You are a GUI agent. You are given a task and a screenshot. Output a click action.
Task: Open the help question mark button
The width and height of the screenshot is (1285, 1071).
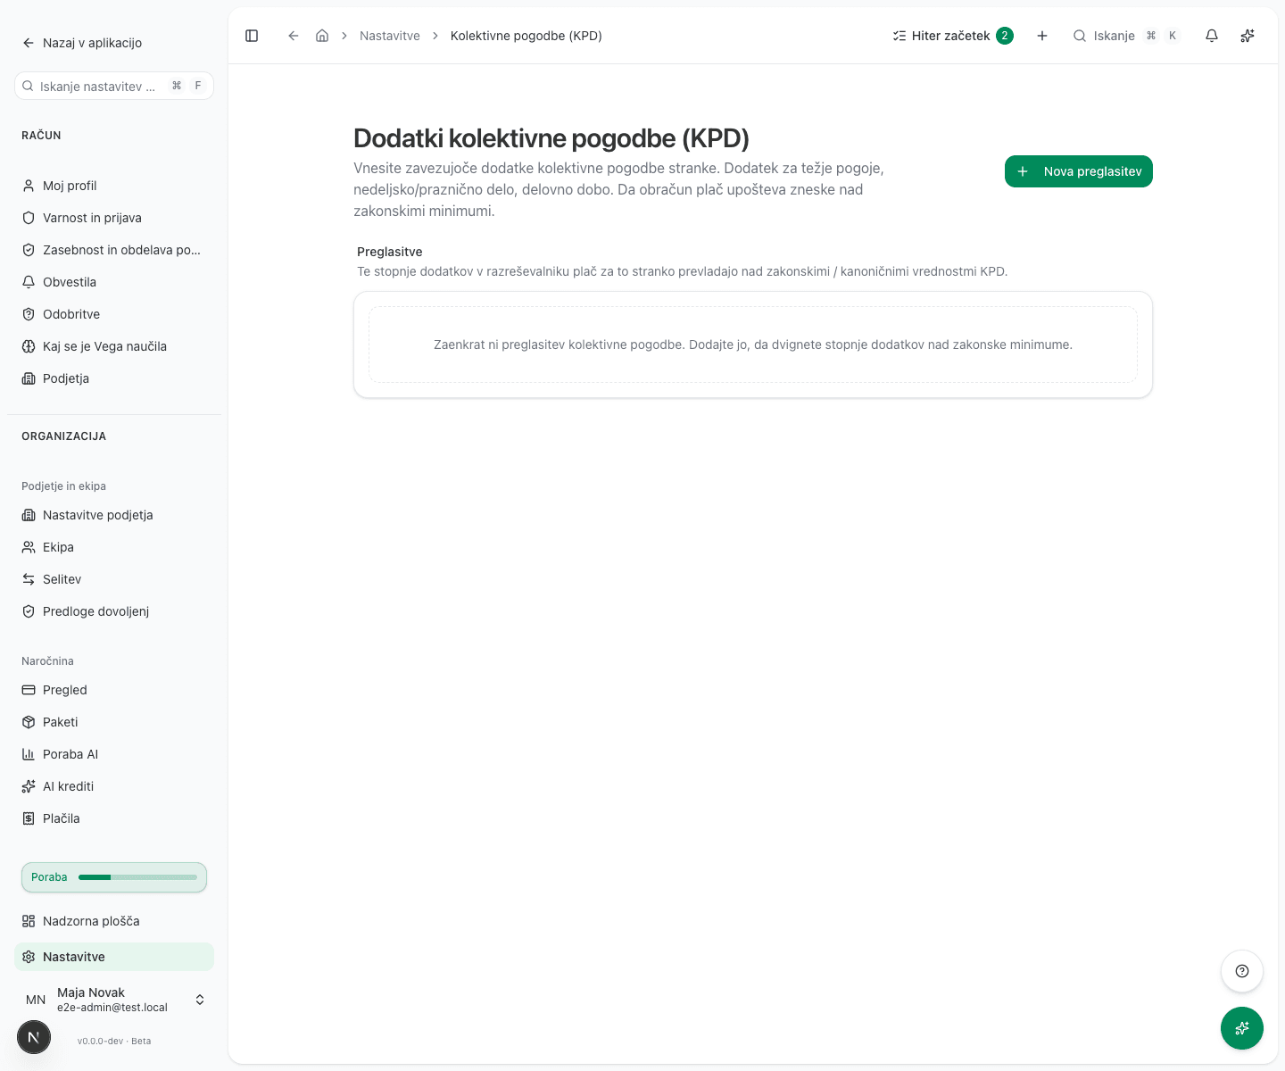coord(1242,971)
